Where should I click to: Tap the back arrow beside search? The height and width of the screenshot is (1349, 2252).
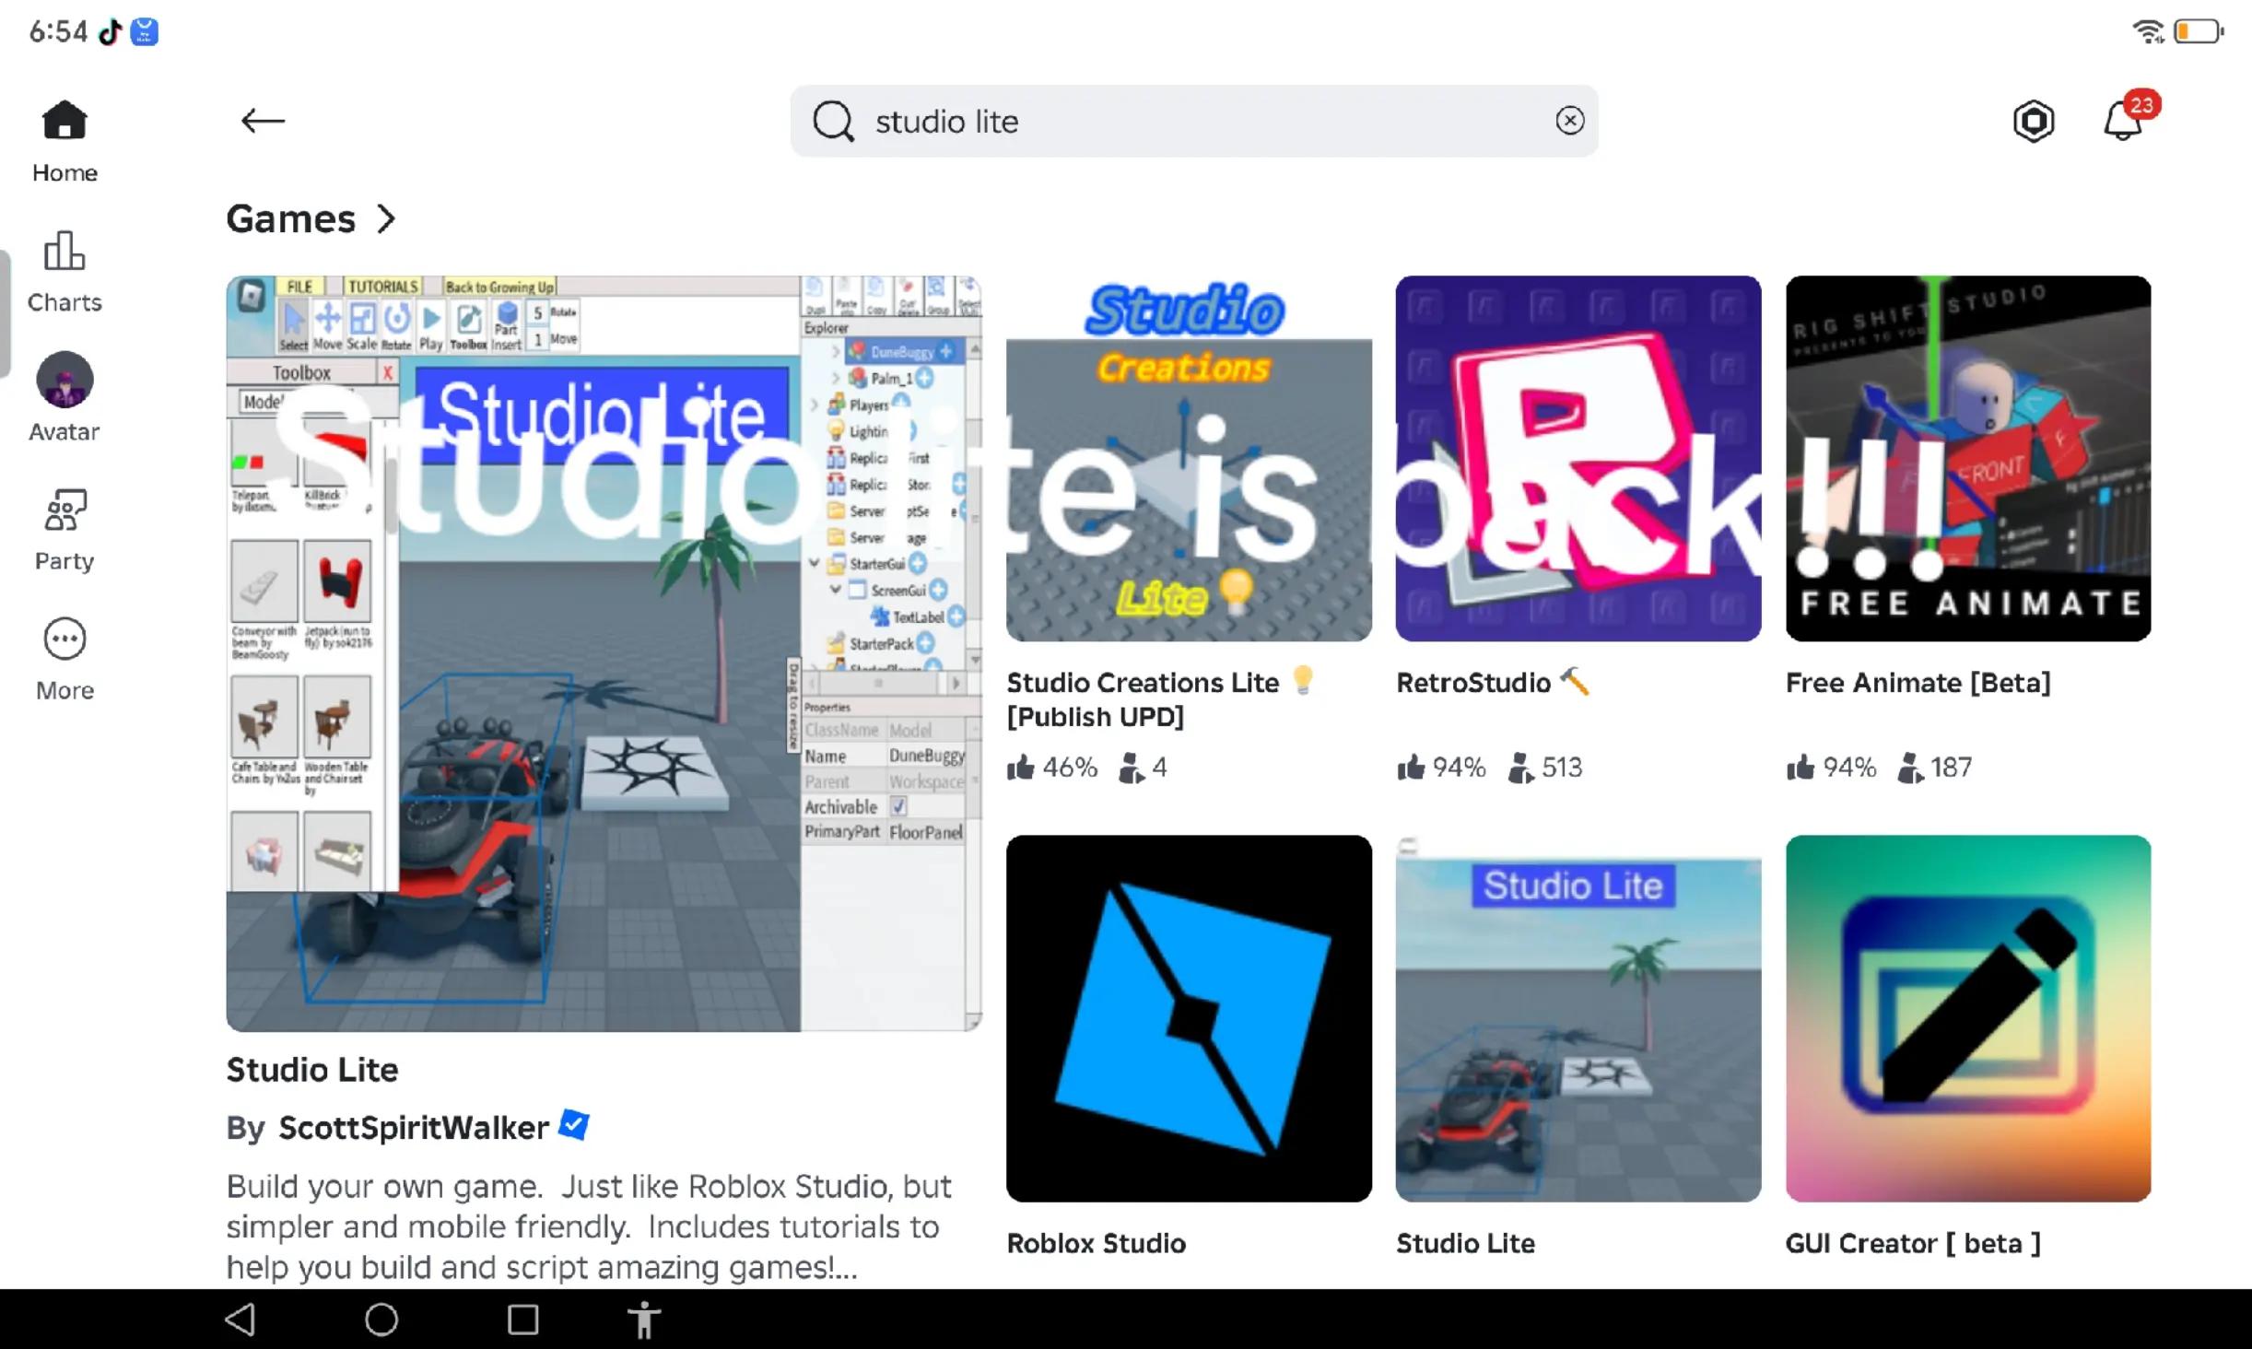[263, 121]
